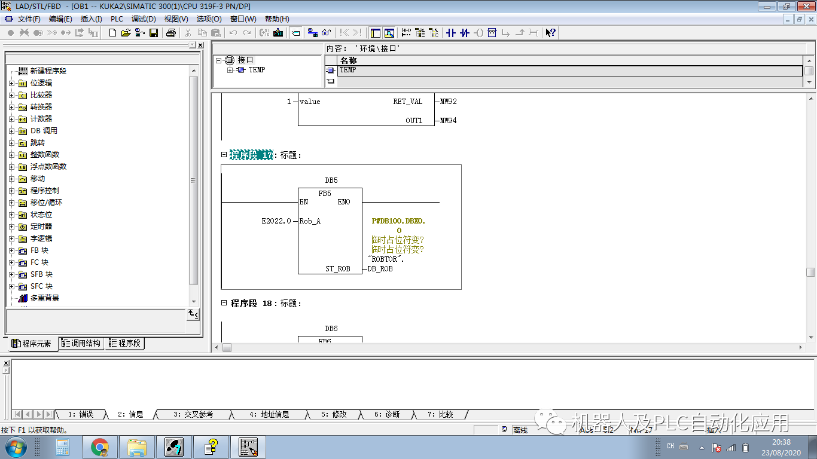Click the MW92 RET_VAL output address
This screenshot has height=459, width=817.
click(x=449, y=102)
